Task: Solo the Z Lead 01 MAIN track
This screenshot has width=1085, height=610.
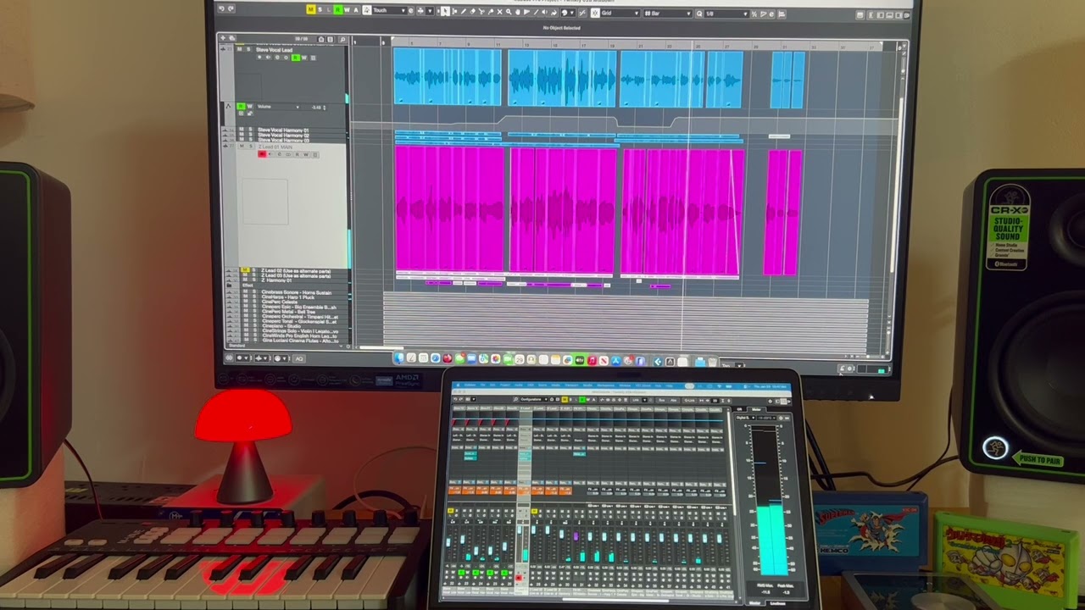Action: pyautogui.click(x=251, y=146)
